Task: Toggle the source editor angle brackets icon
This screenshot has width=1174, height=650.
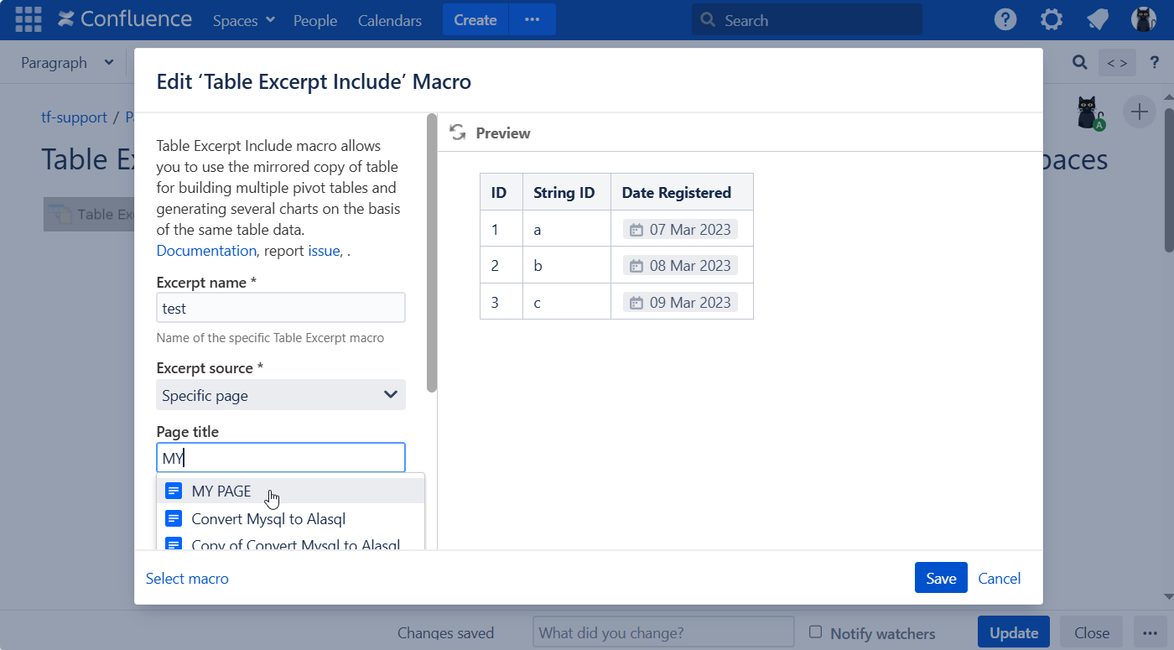Action: tap(1116, 63)
